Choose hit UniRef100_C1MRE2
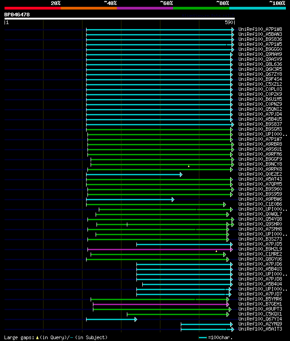The height and width of the screenshot is (341, 290). point(260,254)
